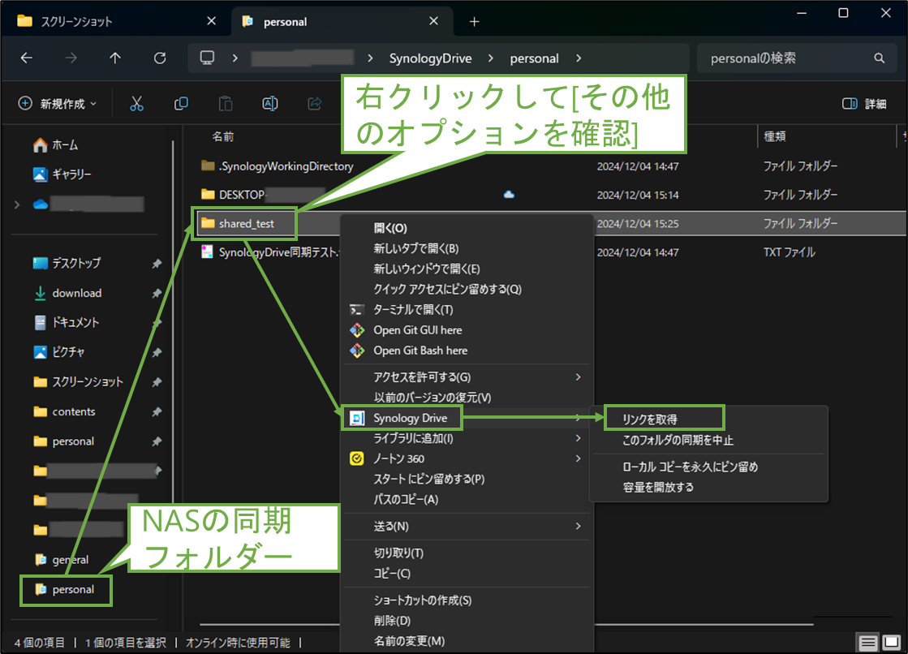Go forward with the right arrow button
The width and height of the screenshot is (908, 654).
[71, 58]
